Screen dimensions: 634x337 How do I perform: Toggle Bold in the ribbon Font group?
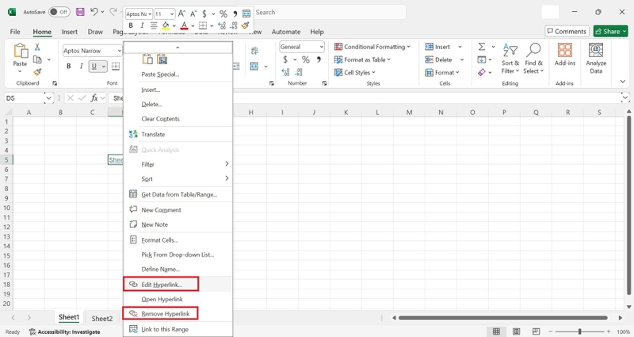coord(69,66)
